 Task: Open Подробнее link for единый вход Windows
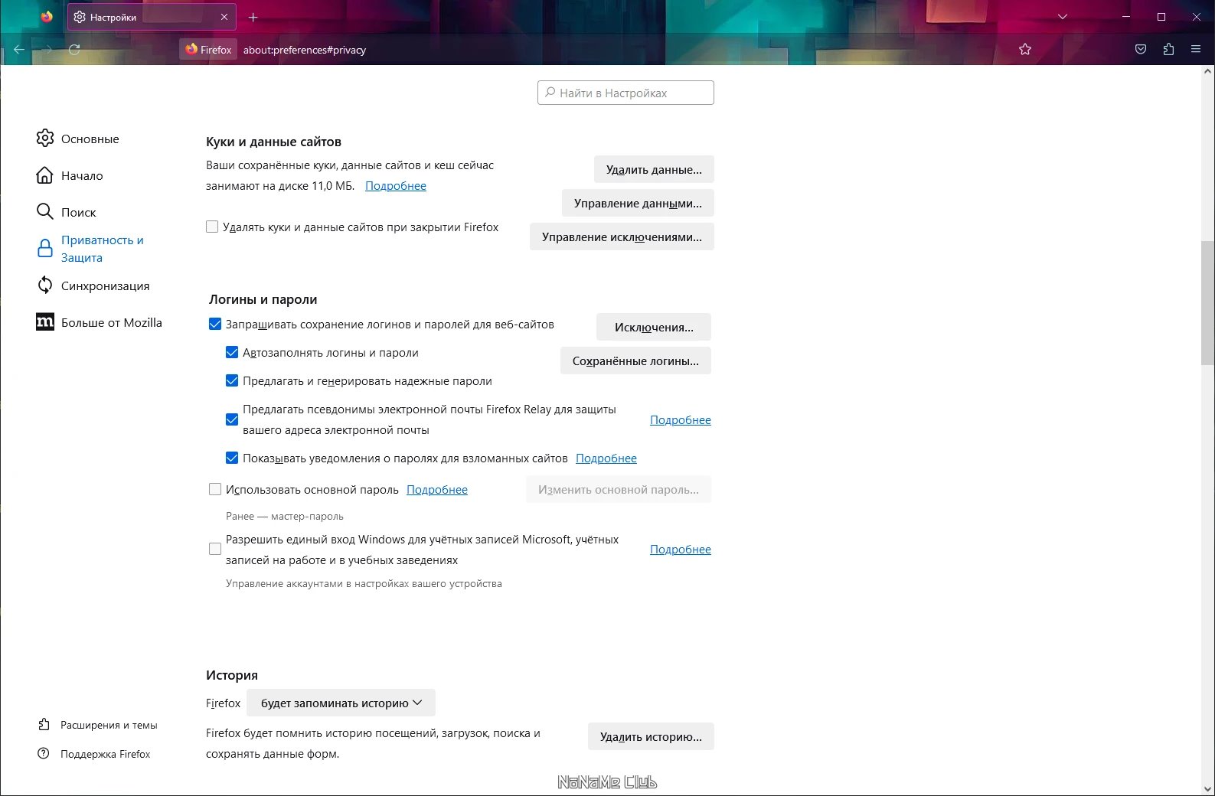681,550
